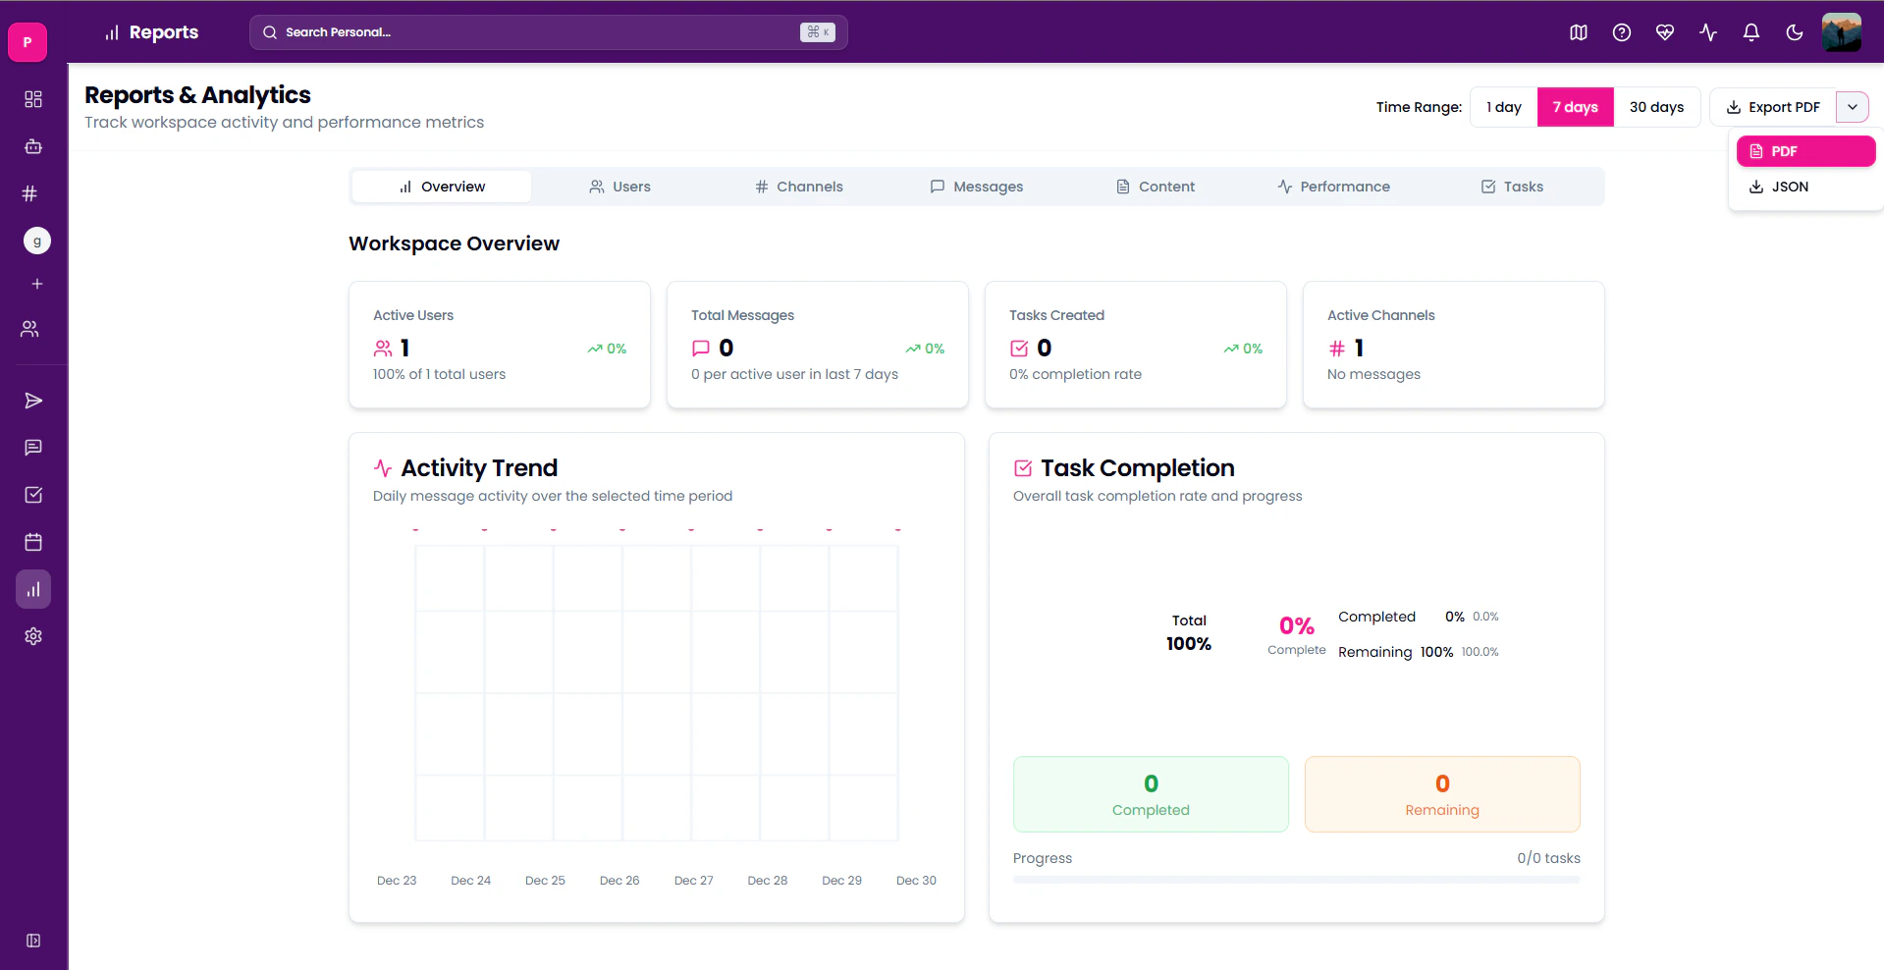Click the Total Messages speech bubble icon
Image resolution: width=1884 pixels, height=970 pixels.
point(701,349)
